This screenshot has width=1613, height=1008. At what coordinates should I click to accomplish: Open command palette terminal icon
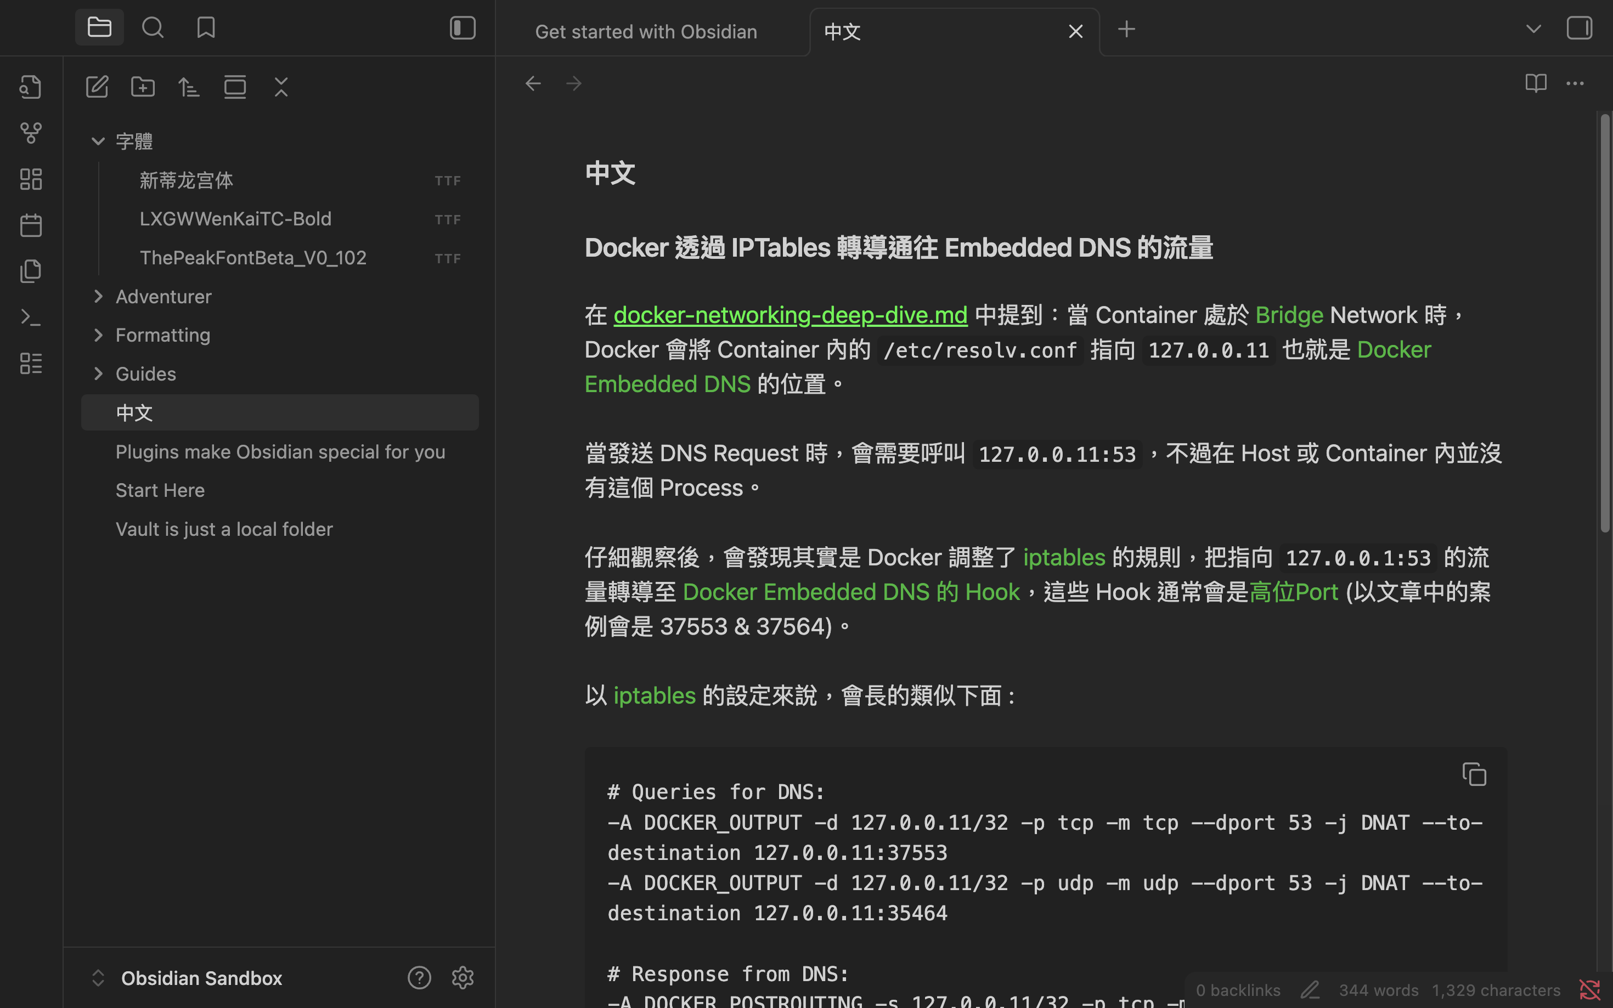click(x=31, y=318)
